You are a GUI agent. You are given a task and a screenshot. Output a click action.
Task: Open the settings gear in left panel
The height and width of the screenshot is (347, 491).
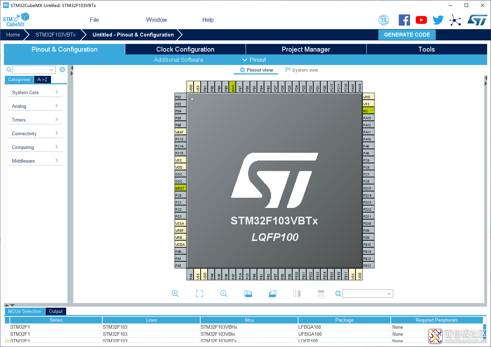(x=62, y=70)
